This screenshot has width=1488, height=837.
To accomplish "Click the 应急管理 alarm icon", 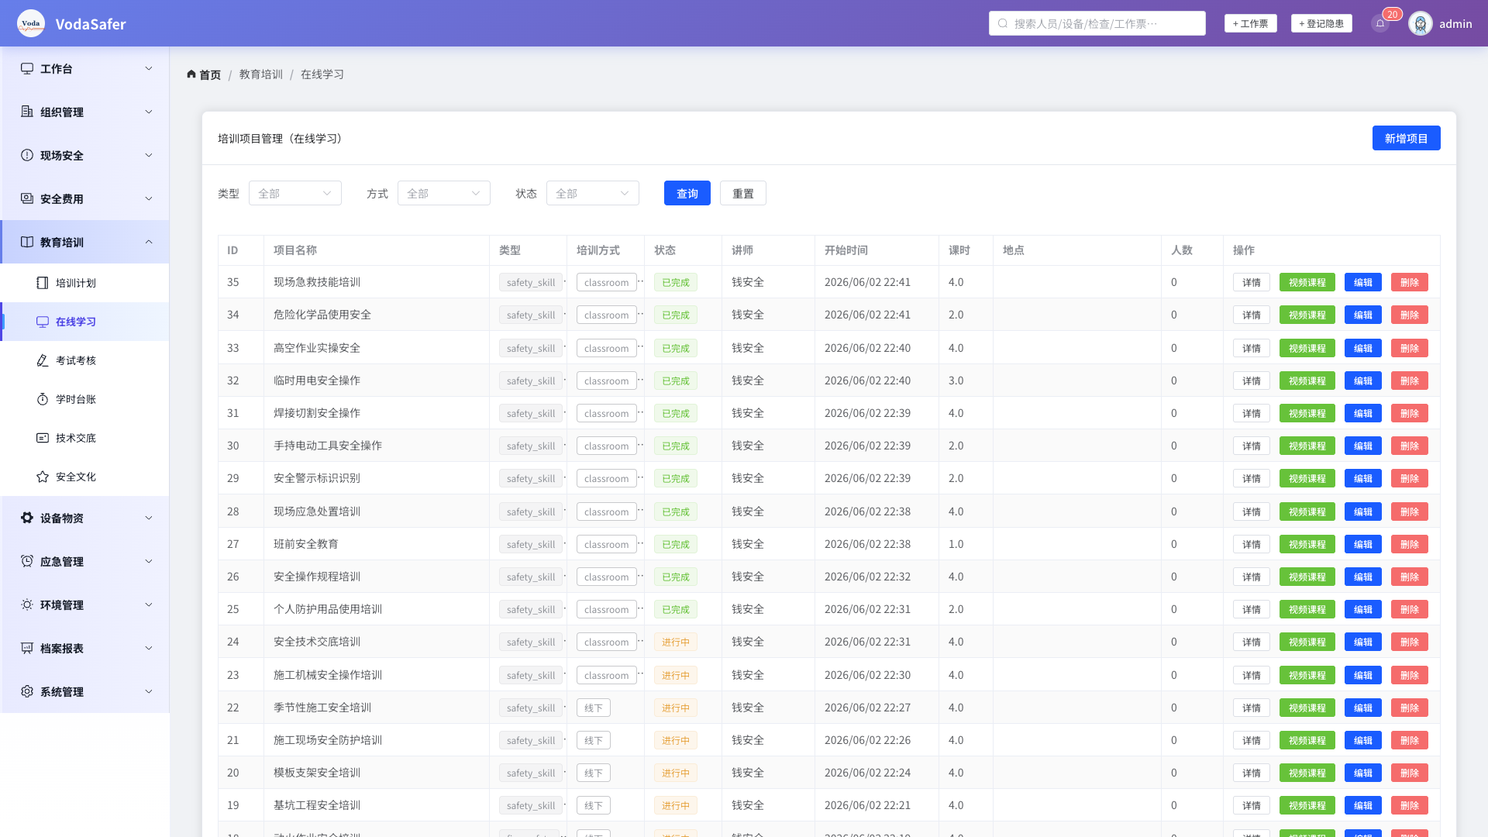I will (x=27, y=561).
